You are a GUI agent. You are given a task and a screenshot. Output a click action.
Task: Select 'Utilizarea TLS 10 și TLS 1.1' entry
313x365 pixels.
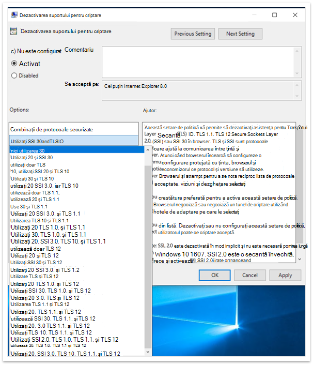click(x=77, y=220)
